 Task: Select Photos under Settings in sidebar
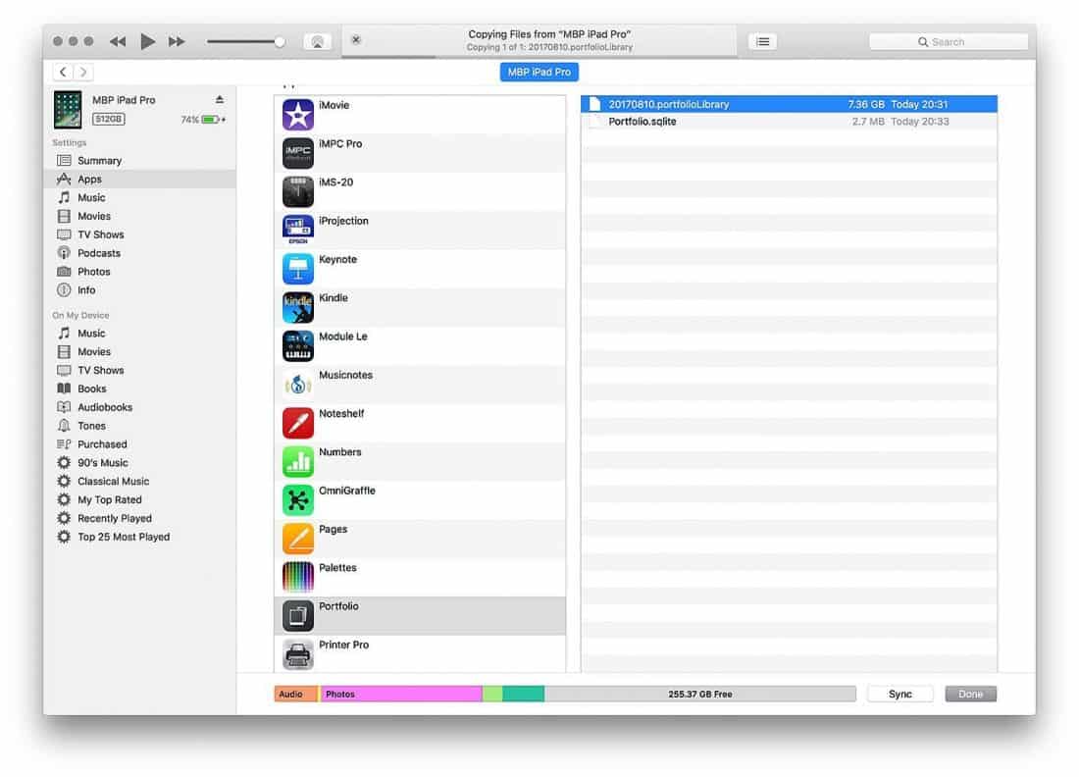(94, 272)
